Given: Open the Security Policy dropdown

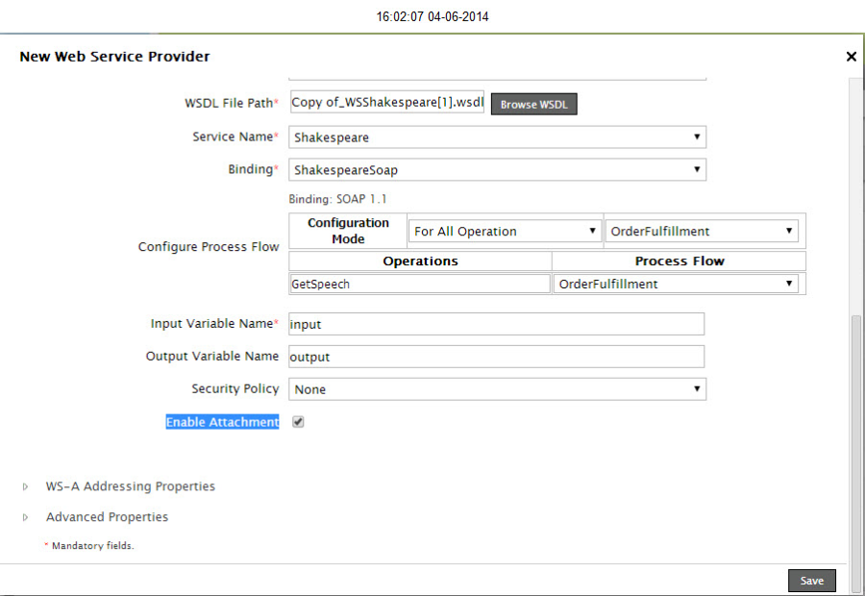Looking at the screenshot, I should click(497, 389).
